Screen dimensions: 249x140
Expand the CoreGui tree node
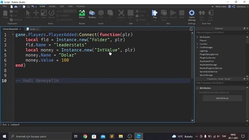pyautogui.click(x=197, y=44)
